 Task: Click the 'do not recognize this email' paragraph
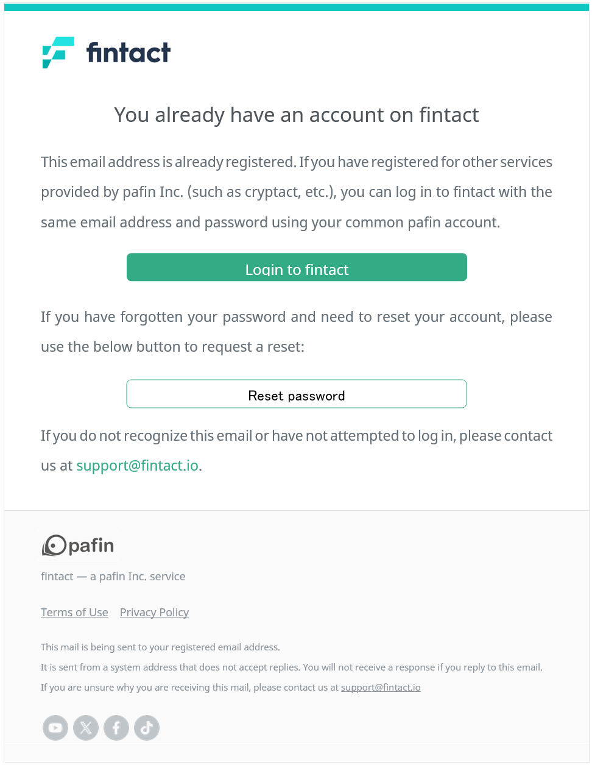coord(297,450)
